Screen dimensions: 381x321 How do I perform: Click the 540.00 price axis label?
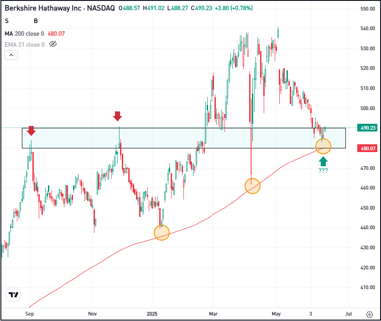pyautogui.click(x=368, y=28)
